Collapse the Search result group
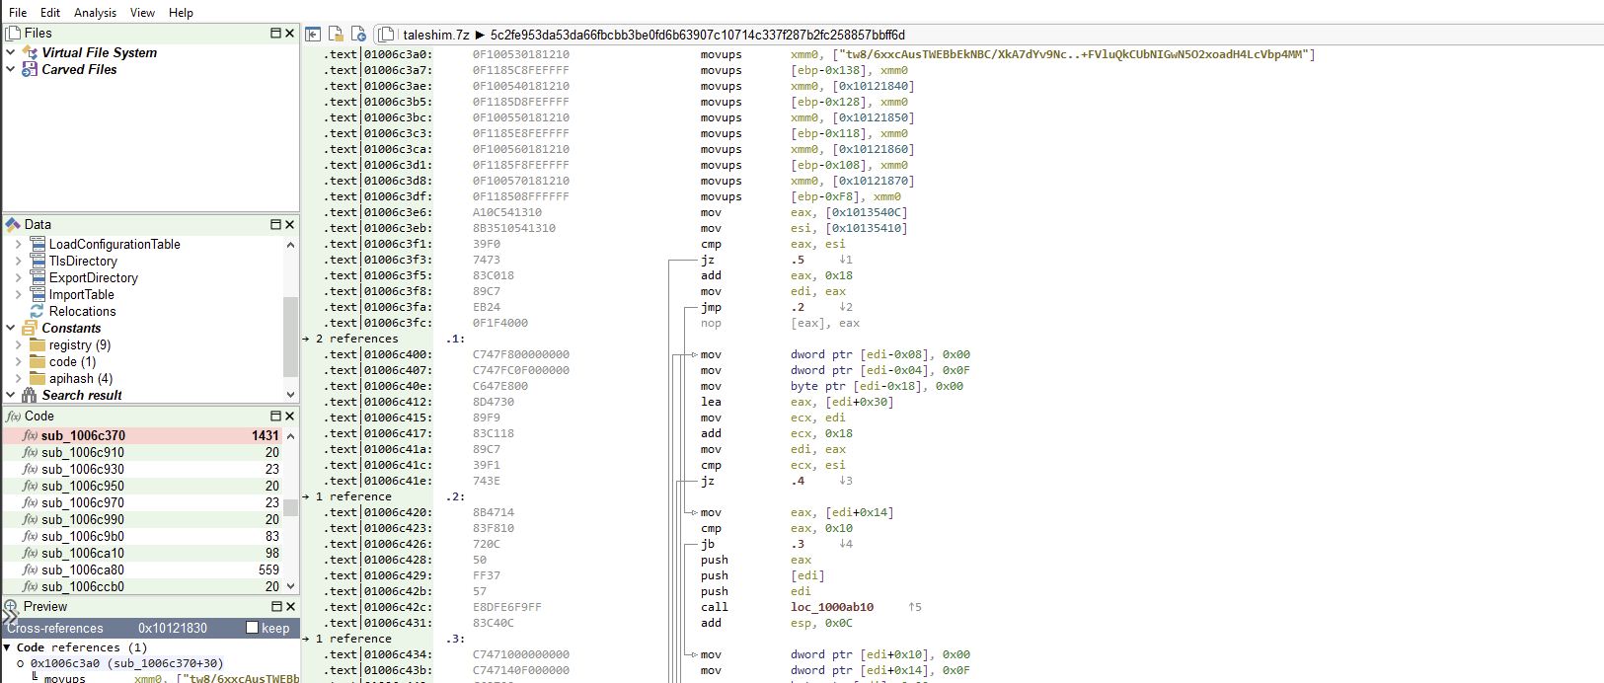This screenshot has height=683, width=1604. 11,395
